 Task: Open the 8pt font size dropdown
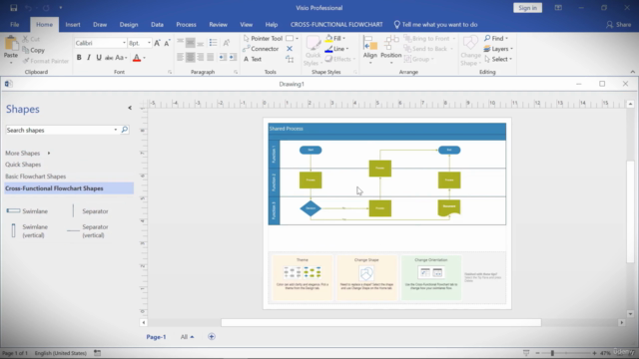click(x=149, y=43)
